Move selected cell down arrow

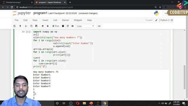(x=48, y=26)
